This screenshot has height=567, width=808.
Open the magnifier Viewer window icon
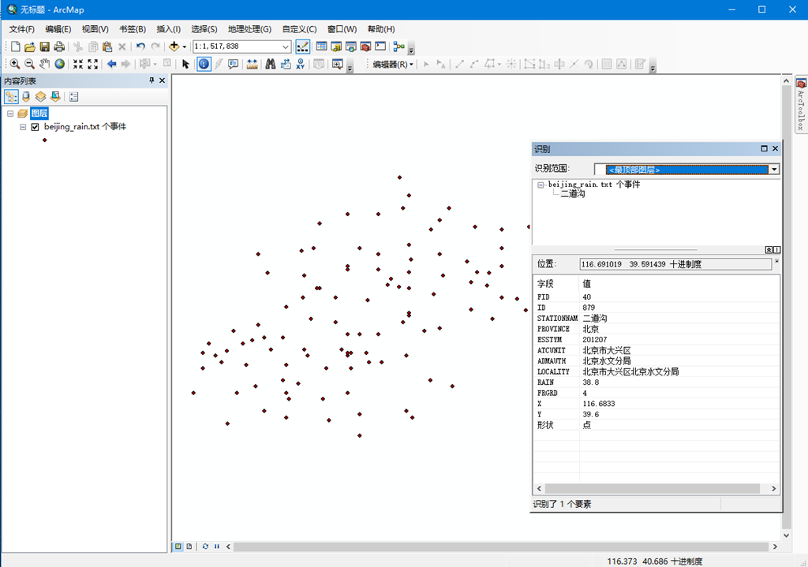pos(338,64)
